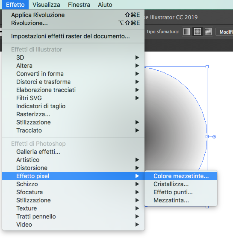The width and height of the screenshot is (233, 239).
Task: Open the Visualizza menu
Action: [x=46, y=5]
